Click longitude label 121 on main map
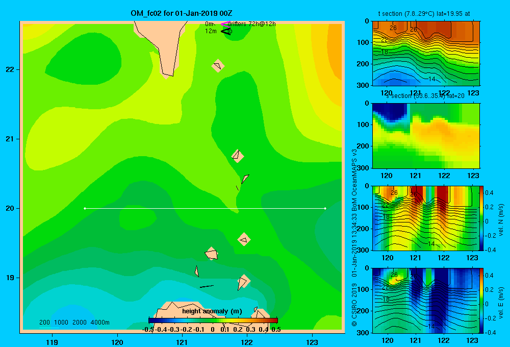 182,342
